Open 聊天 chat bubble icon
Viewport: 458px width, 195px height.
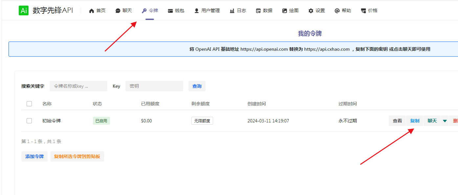[x=118, y=11]
